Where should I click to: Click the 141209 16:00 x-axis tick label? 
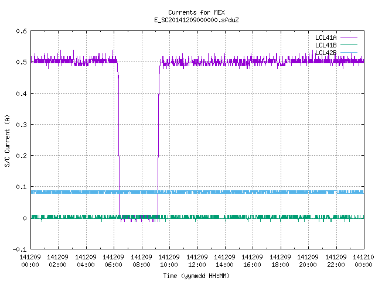[253, 261]
